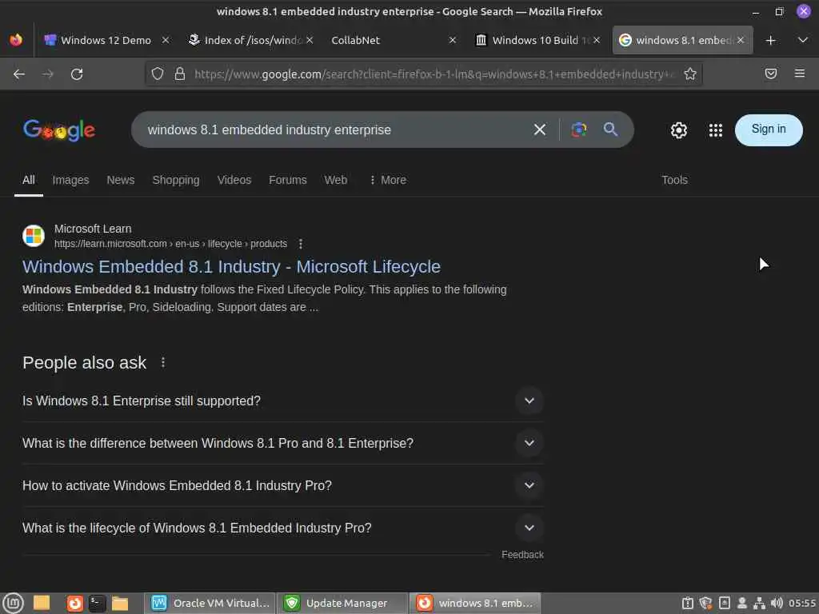Open the volume tray icon
The height and width of the screenshot is (614, 819).
777,603
